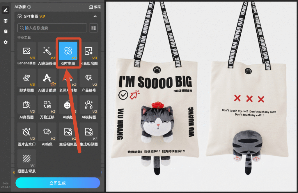The image size is (298, 193).
Task: Select the GPT生图 tool tile
Action: click(x=68, y=54)
